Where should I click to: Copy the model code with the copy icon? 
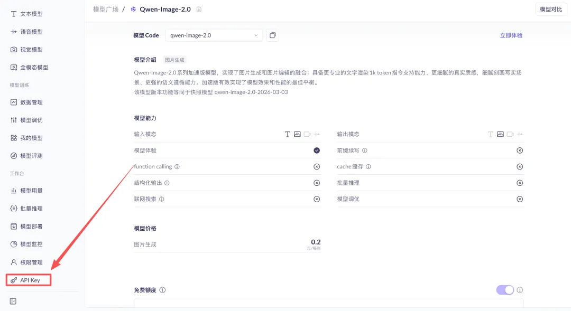tap(272, 35)
